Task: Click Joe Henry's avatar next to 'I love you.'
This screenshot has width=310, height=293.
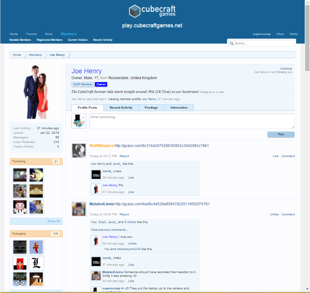Action: click(x=96, y=240)
